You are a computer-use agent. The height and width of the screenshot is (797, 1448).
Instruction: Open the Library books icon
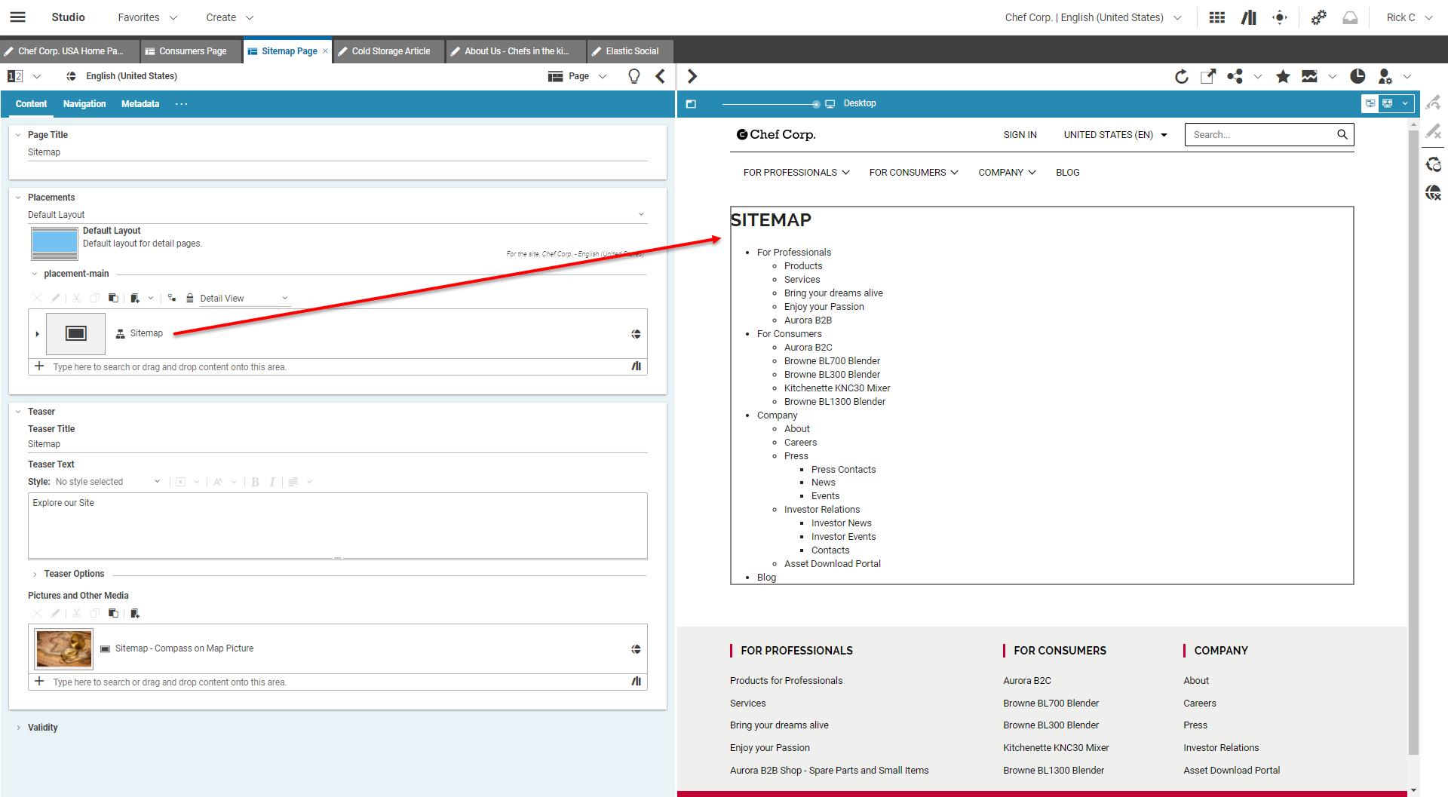tap(1249, 17)
